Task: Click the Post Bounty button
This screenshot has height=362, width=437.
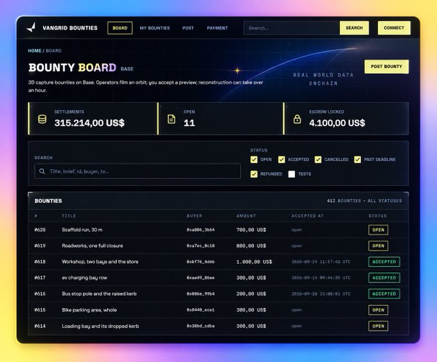Action: tap(386, 67)
